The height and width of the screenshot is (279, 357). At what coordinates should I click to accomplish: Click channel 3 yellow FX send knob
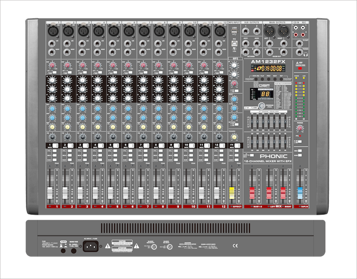point(83,127)
